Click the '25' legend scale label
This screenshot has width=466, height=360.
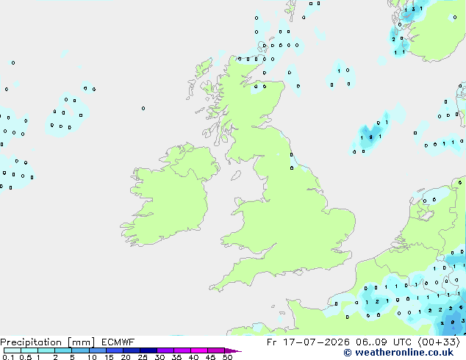point(143,357)
